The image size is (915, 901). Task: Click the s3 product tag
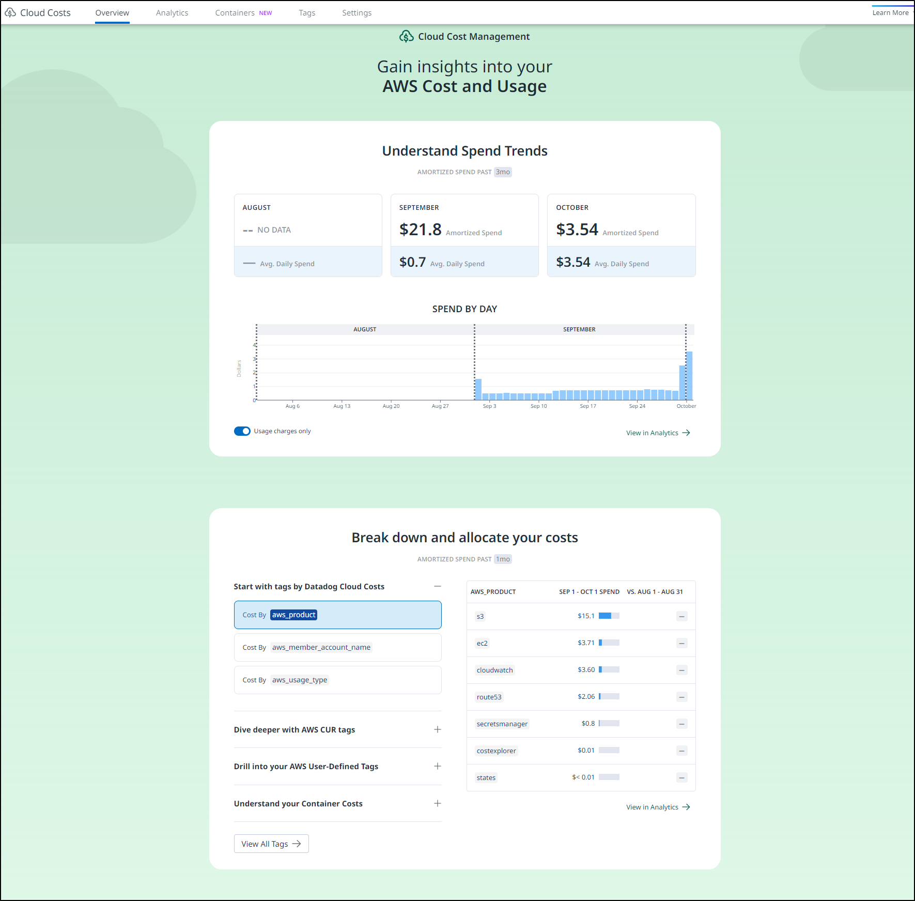point(480,617)
